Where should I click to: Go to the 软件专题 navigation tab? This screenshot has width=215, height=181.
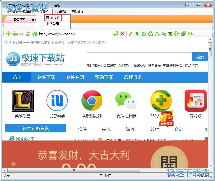(75, 77)
